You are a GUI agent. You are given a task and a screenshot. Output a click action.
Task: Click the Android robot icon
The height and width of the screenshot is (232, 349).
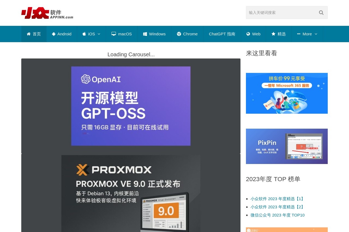point(54,34)
